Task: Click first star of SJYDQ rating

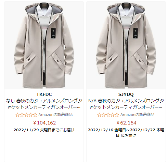Action: pyautogui.click(x=99, y=115)
